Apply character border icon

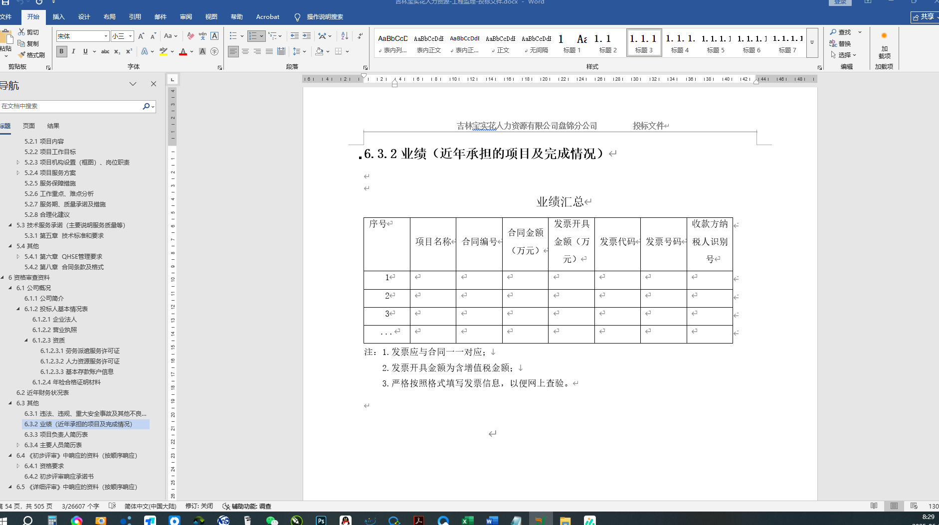click(214, 36)
